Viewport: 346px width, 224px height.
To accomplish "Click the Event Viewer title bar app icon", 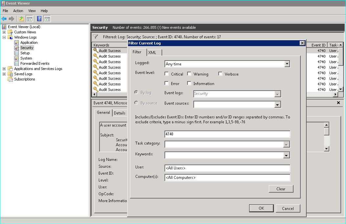I will click(x=3, y=3).
